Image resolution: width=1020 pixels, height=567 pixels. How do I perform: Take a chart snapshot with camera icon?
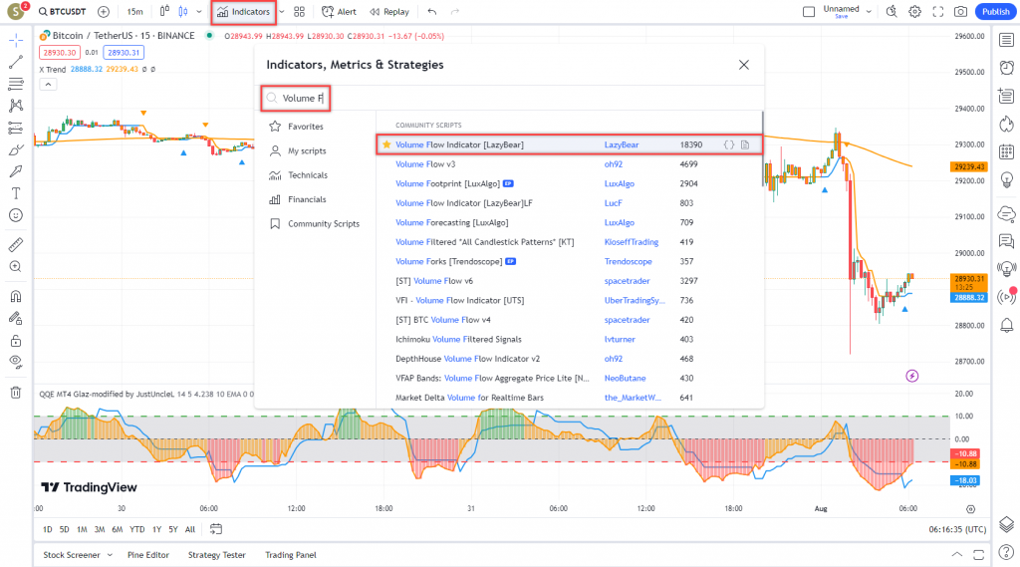point(960,12)
